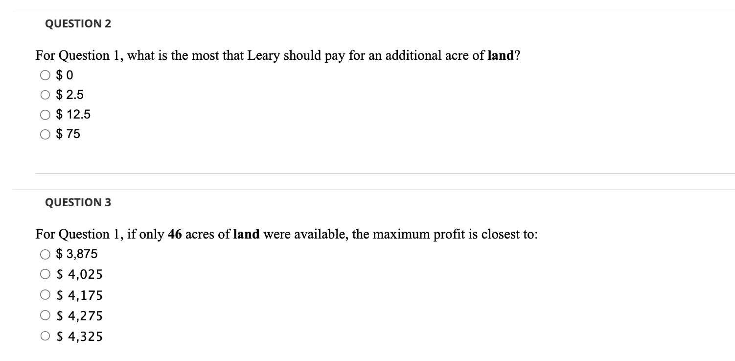The height and width of the screenshot is (361, 735).
Task: Select the $ 4,175 radio button
Action: pyautogui.click(x=46, y=295)
